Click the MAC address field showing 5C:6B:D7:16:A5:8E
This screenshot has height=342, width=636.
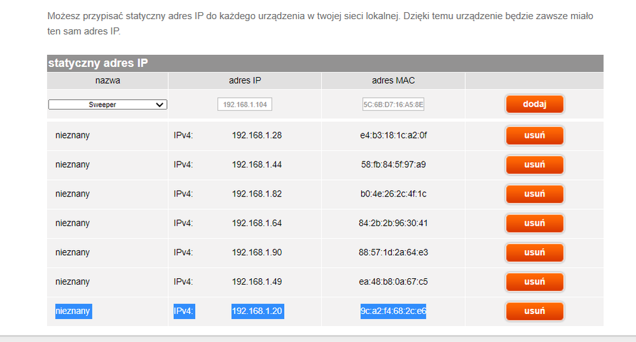(393, 105)
